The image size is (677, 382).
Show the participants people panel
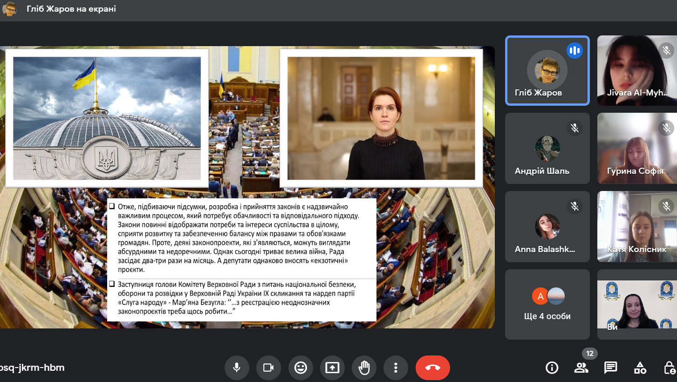point(581,368)
